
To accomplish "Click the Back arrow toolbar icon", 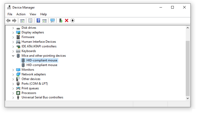I will click(8, 20).
